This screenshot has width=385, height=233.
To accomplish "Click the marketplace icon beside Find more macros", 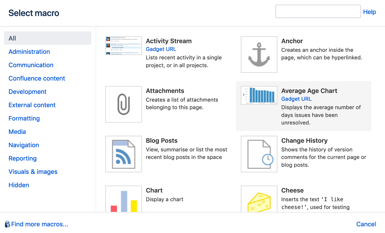I will (x=7, y=224).
